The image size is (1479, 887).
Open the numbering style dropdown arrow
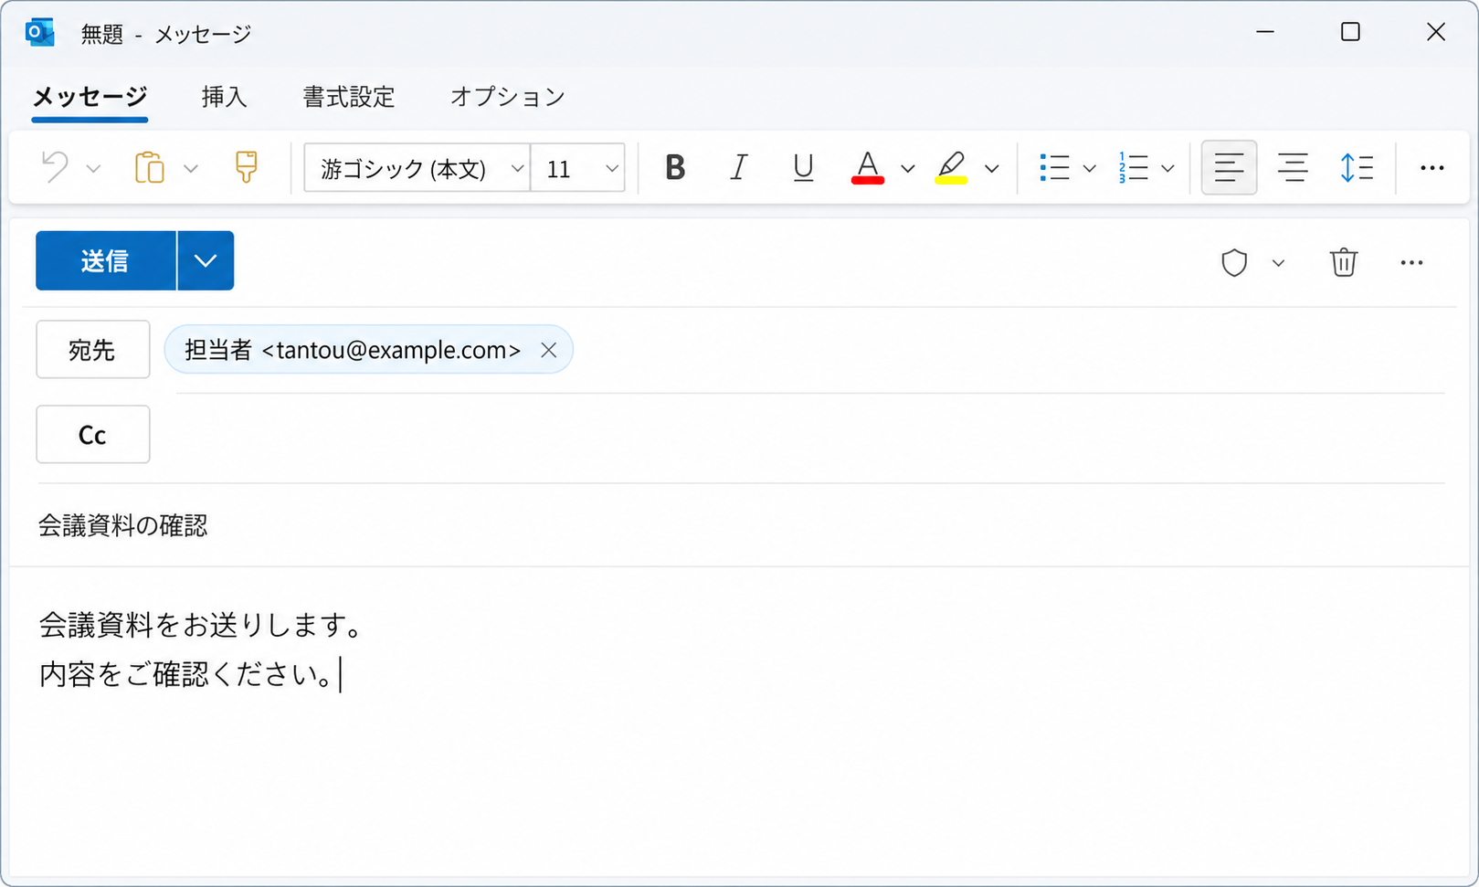(x=1167, y=169)
